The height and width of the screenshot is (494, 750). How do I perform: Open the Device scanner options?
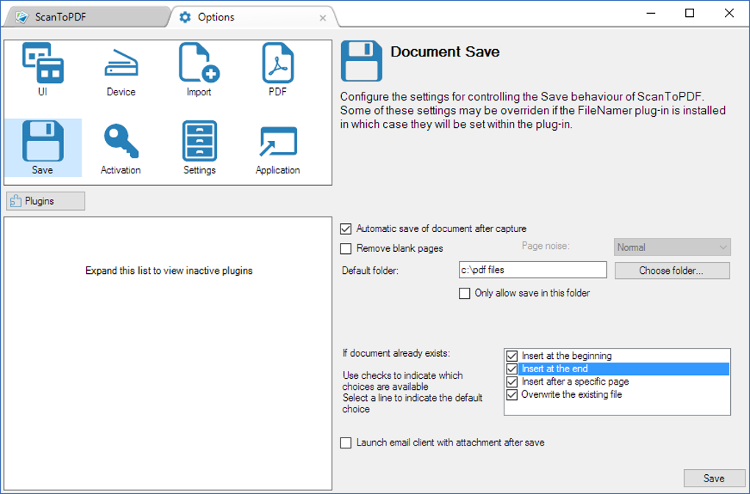coord(121,69)
